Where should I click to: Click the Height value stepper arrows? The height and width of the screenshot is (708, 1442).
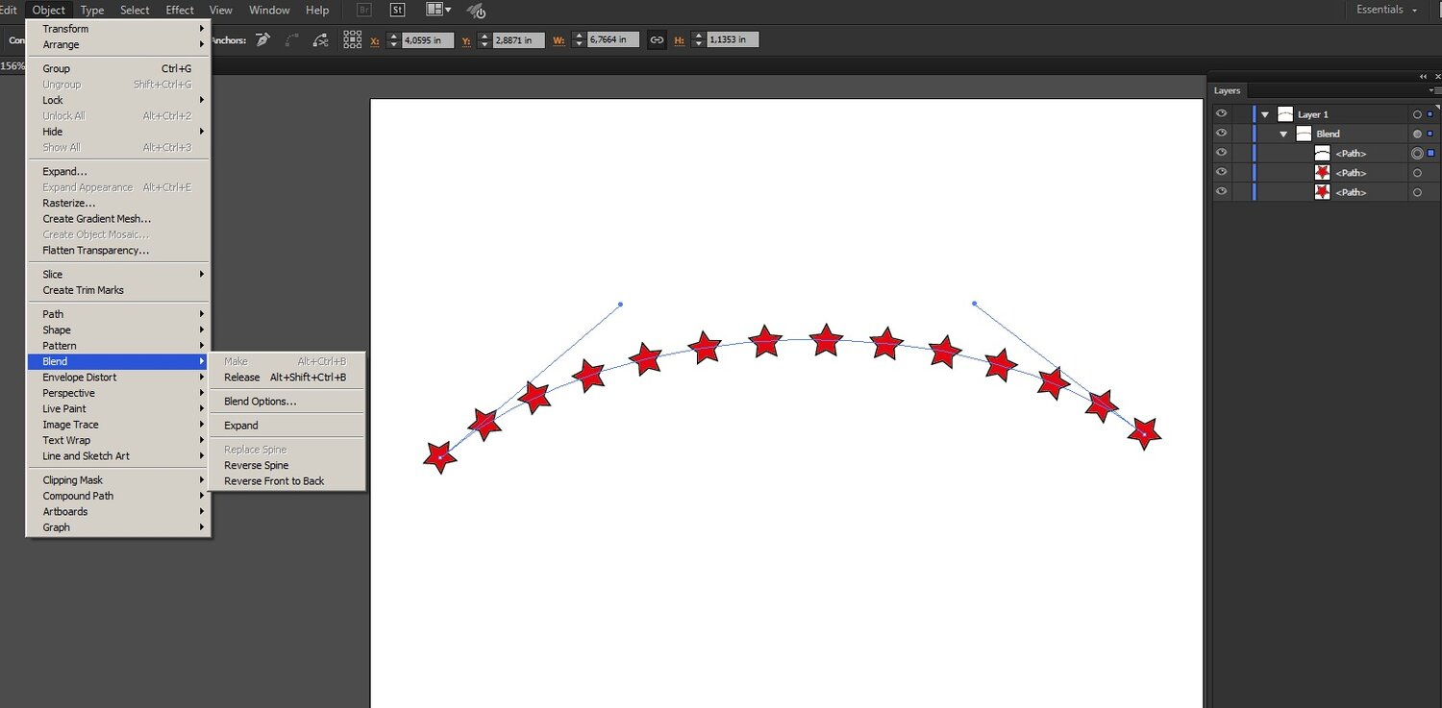click(698, 40)
